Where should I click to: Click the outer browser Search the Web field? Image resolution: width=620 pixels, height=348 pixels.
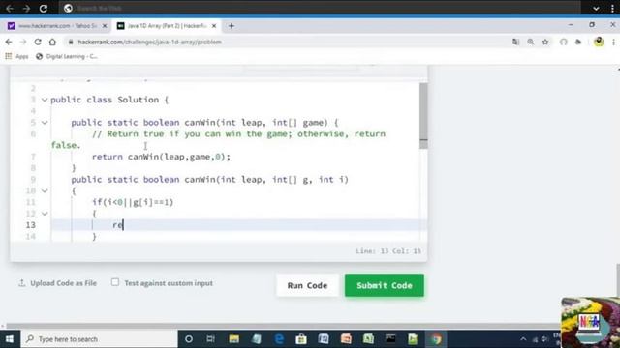(321, 8)
